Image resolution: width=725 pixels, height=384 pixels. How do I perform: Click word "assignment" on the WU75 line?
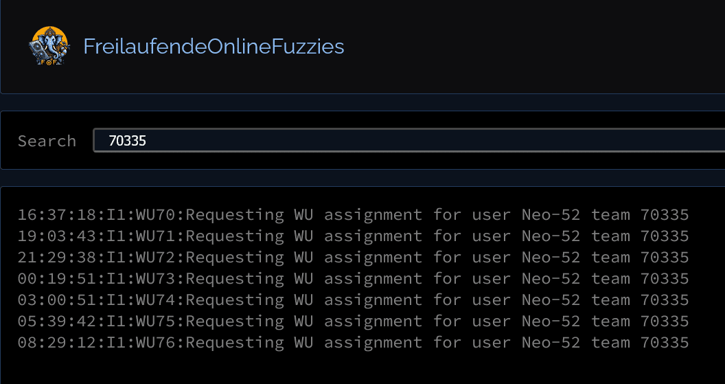click(x=373, y=321)
